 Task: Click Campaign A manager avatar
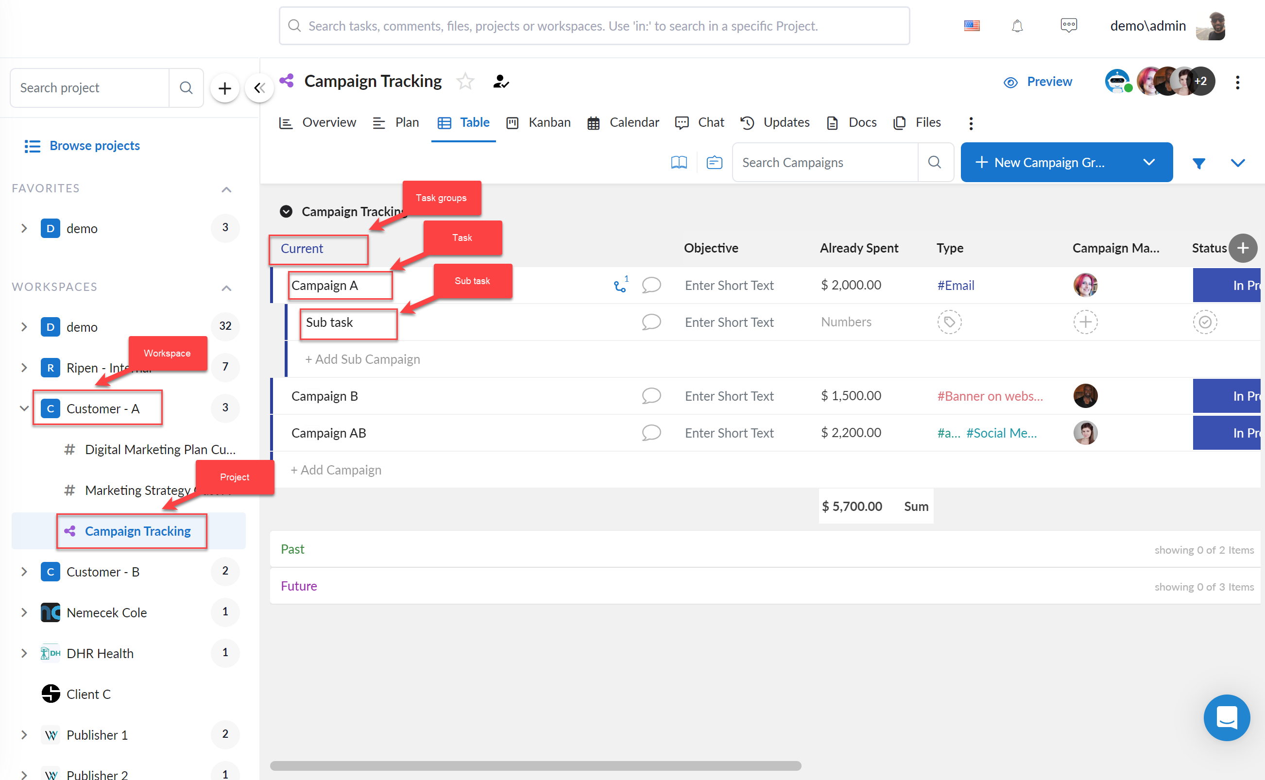(x=1085, y=285)
